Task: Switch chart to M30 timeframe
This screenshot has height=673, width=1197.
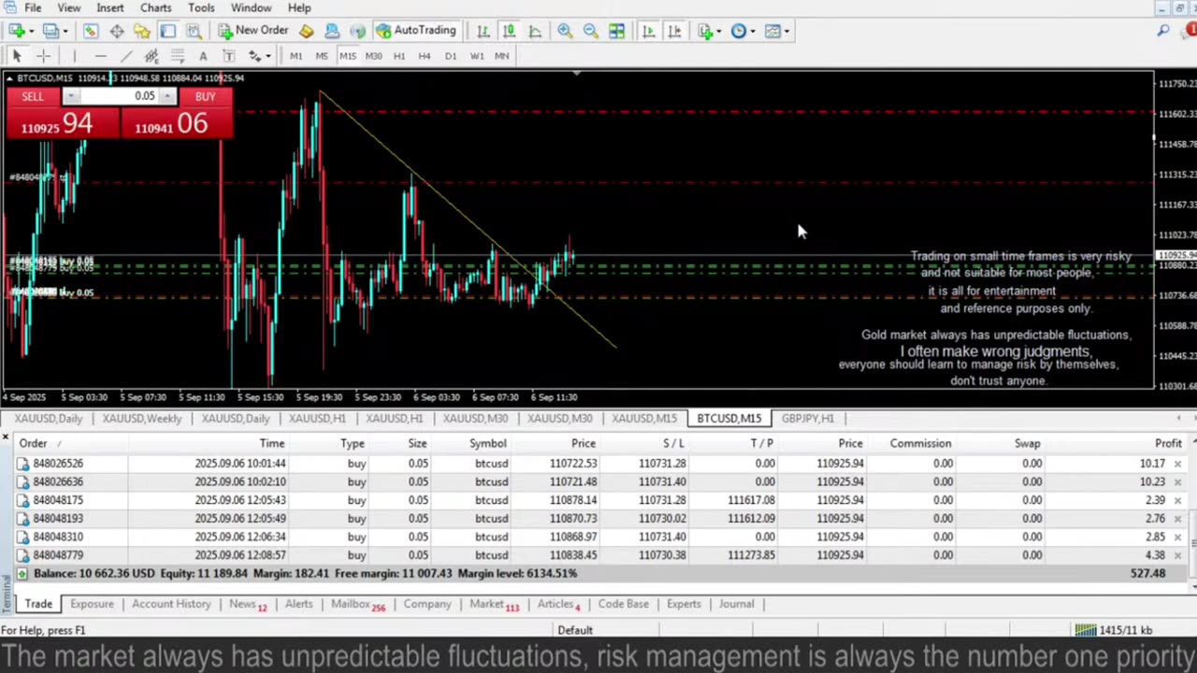Action: pos(373,56)
